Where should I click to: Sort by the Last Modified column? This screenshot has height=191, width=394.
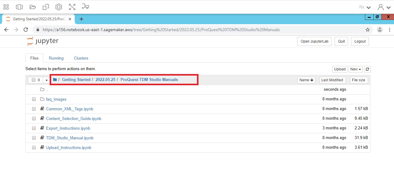332,80
